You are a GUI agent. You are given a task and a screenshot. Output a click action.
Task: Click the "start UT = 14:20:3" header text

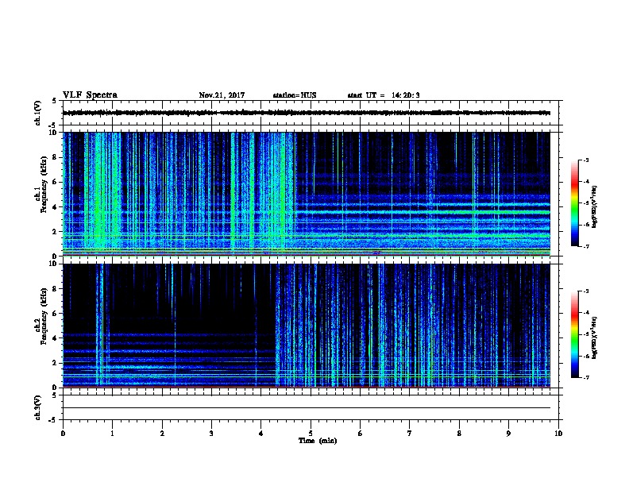pos(384,95)
